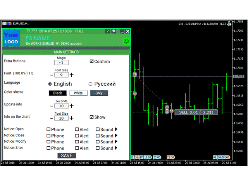Click the chart window icon beside EURUSD,H1
Image resolution: width=248 pixels, height=186 pixels.
click(x=9, y=23)
